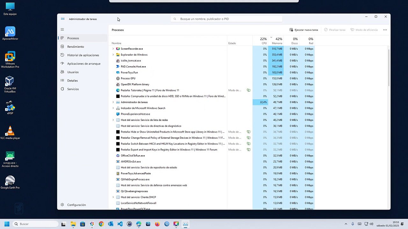Open Este equipo desktop icon
The height and width of the screenshot is (229, 408).
tap(10, 9)
